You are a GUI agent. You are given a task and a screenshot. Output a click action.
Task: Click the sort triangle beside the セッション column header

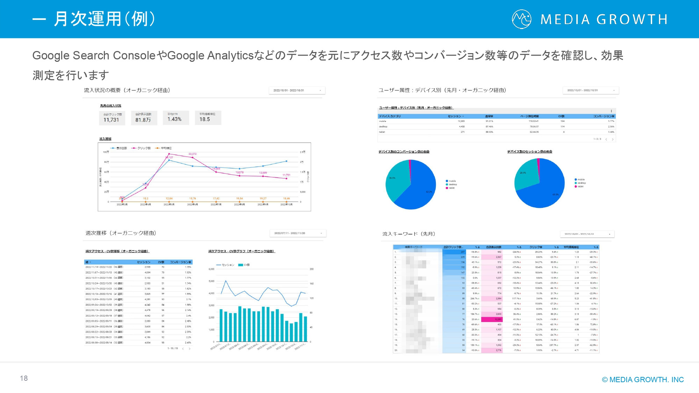[x=463, y=116]
